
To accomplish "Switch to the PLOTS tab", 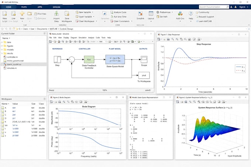I will (x=24, y=7).
